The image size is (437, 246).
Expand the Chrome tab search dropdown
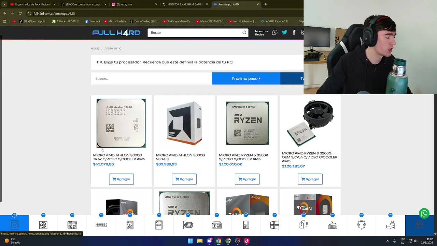point(4,4)
